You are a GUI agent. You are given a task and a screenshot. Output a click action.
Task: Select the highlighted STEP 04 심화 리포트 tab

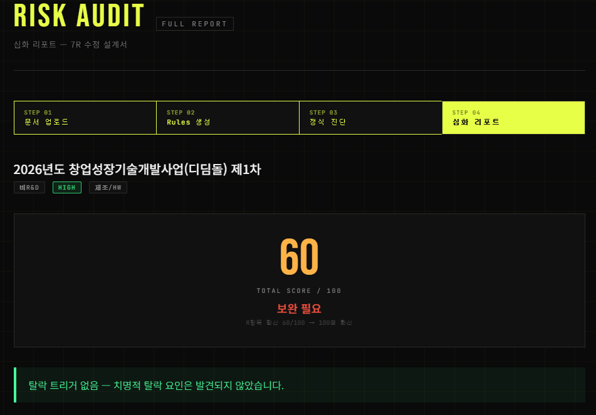pyautogui.click(x=513, y=118)
